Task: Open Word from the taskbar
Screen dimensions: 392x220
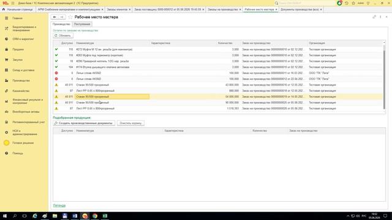Action: click(75, 216)
